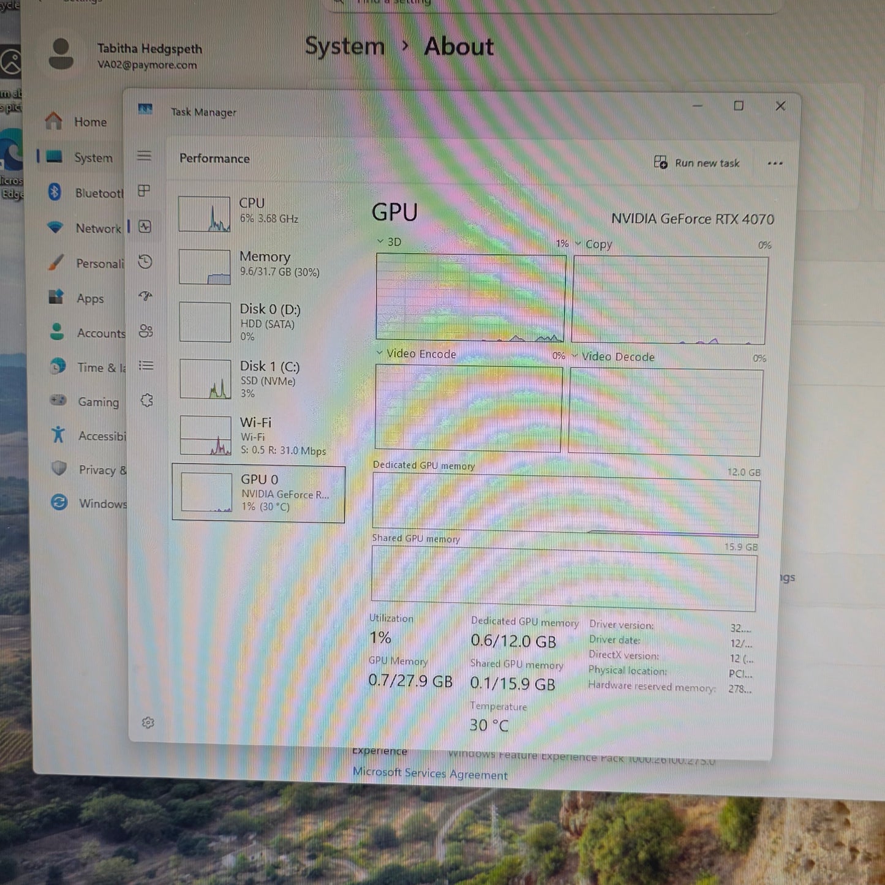Select Memory in the performance list
This screenshot has height=885, width=885.
pyautogui.click(x=257, y=265)
